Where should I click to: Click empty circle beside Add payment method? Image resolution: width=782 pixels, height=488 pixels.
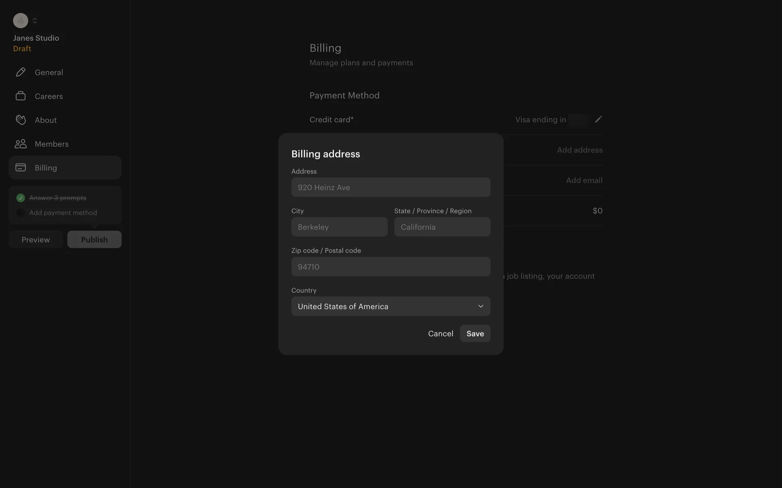(x=20, y=213)
